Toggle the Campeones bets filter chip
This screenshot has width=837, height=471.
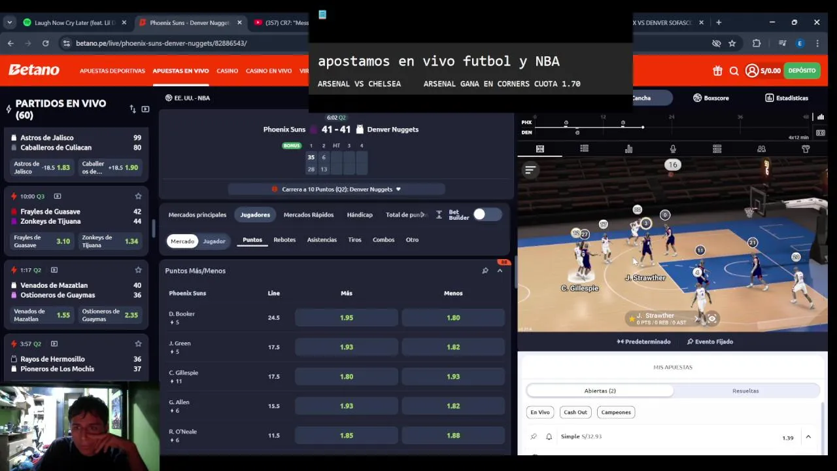(616, 412)
